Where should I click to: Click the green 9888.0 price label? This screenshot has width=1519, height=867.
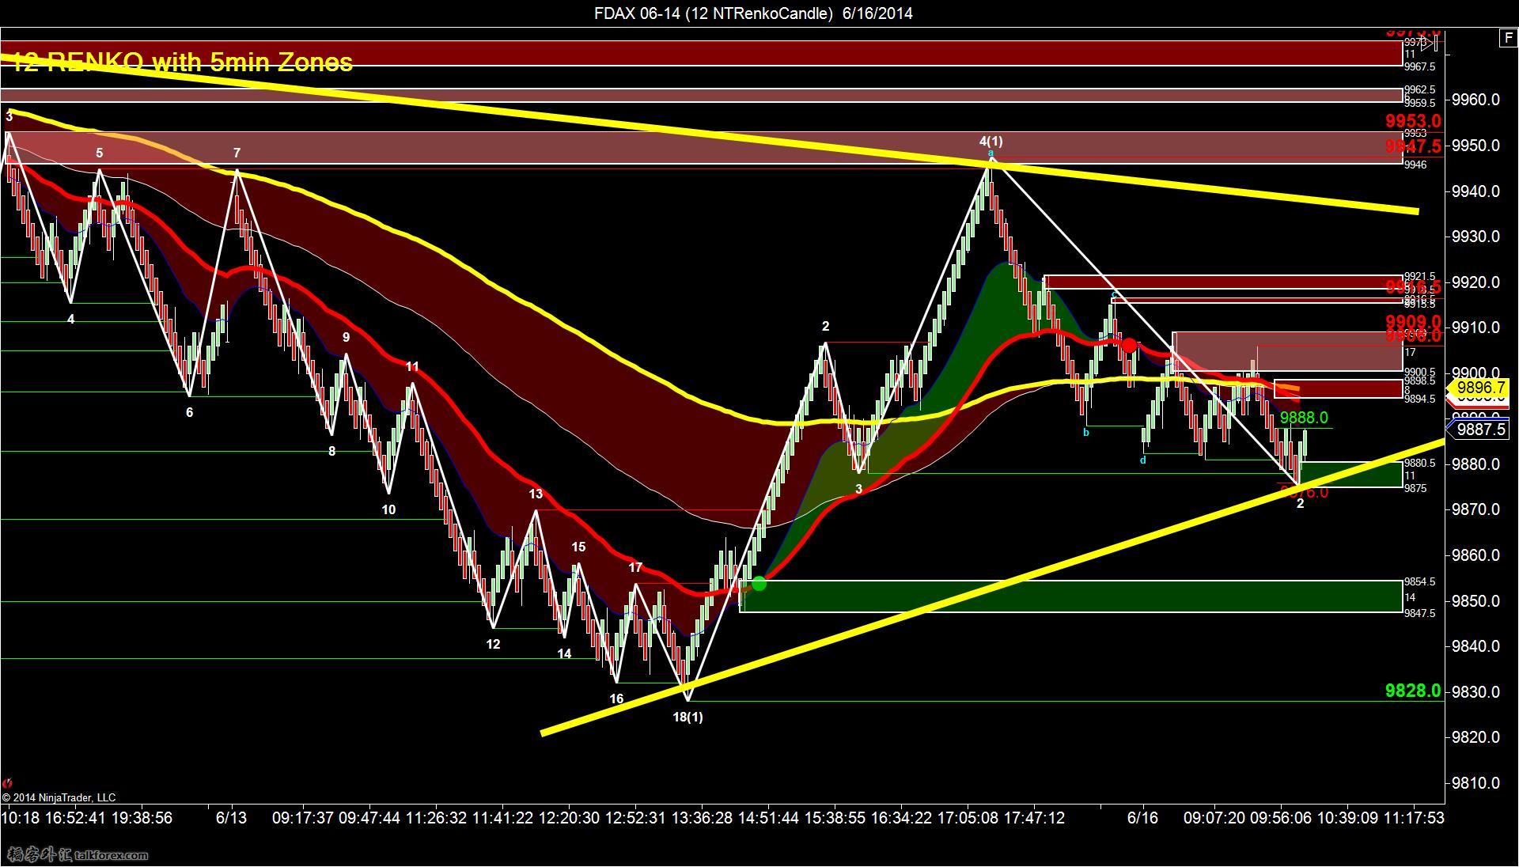tap(1304, 418)
